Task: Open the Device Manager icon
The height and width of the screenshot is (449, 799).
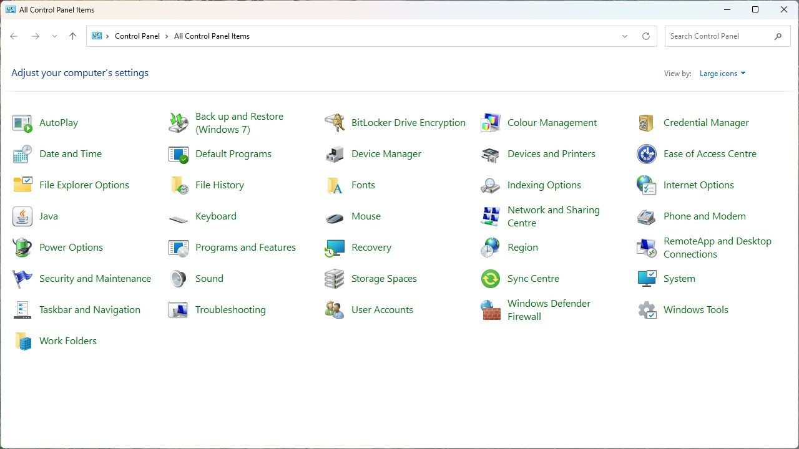Action: click(335, 154)
